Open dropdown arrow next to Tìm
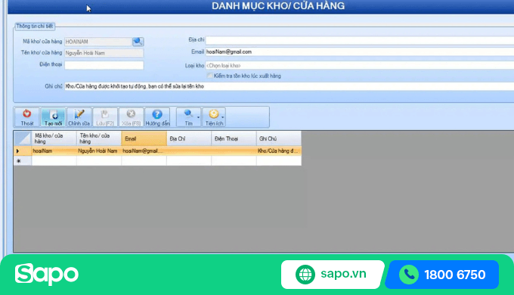This screenshot has width=514, height=295. pyautogui.click(x=198, y=117)
